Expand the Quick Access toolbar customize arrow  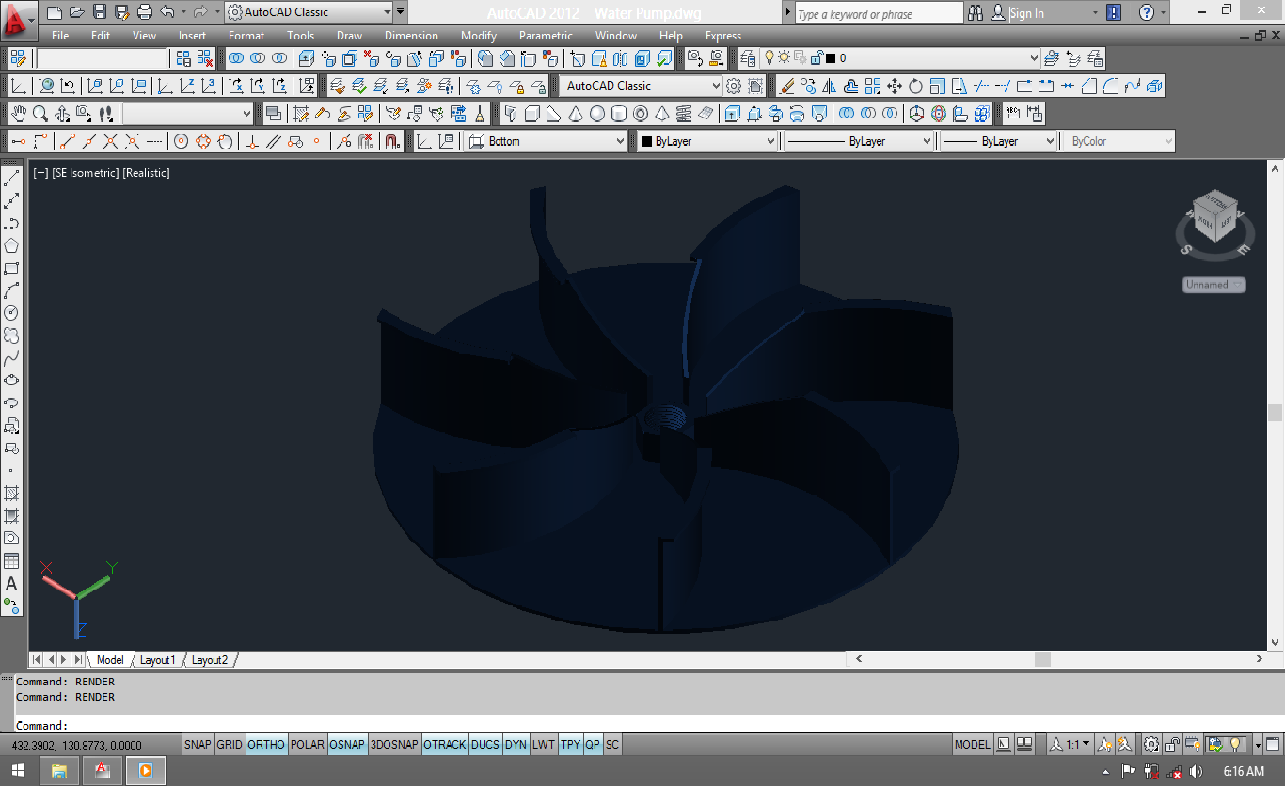tap(401, 12)
